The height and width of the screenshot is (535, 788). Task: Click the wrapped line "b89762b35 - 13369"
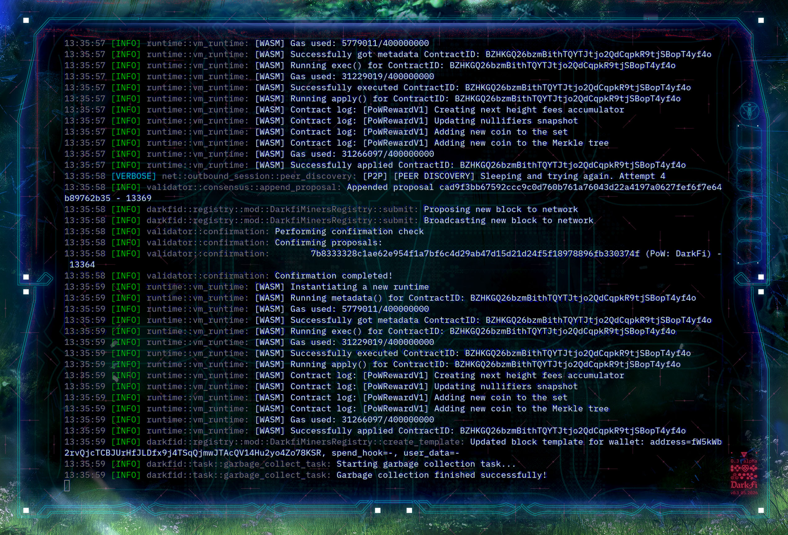pyautogui.click(x=108, y=198)
